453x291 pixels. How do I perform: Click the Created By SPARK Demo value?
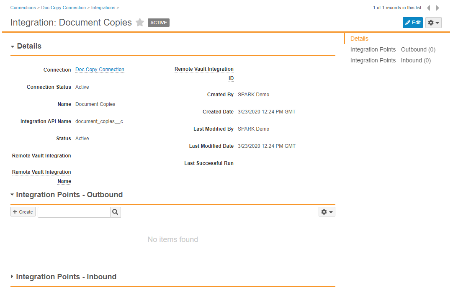[x=253, y=95]
